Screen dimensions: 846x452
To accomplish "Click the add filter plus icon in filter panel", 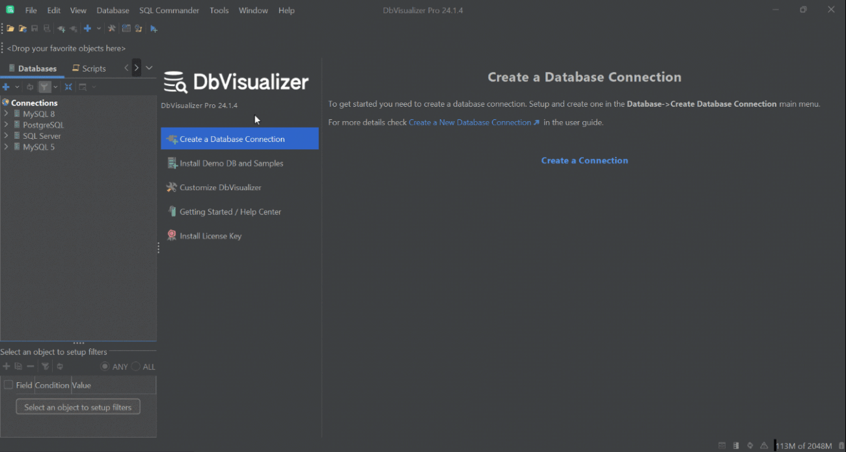I will [7, 367].
